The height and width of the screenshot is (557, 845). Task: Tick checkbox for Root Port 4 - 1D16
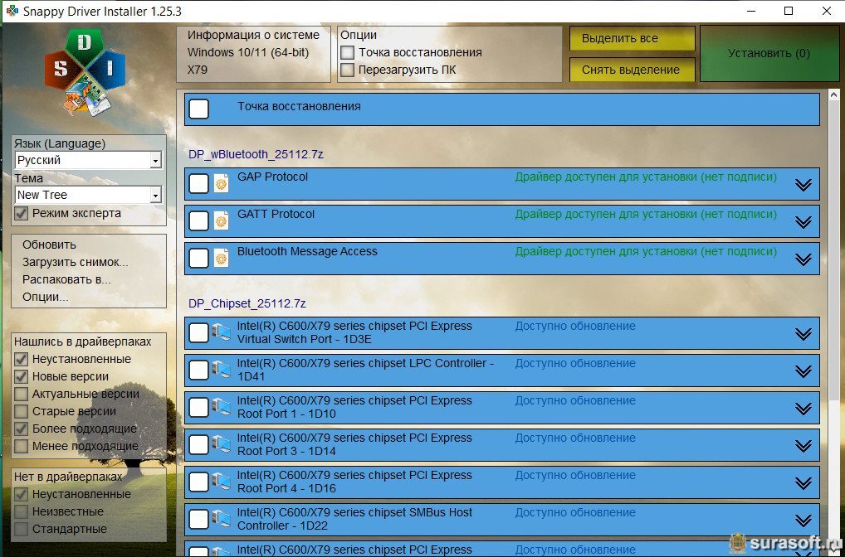199,482
